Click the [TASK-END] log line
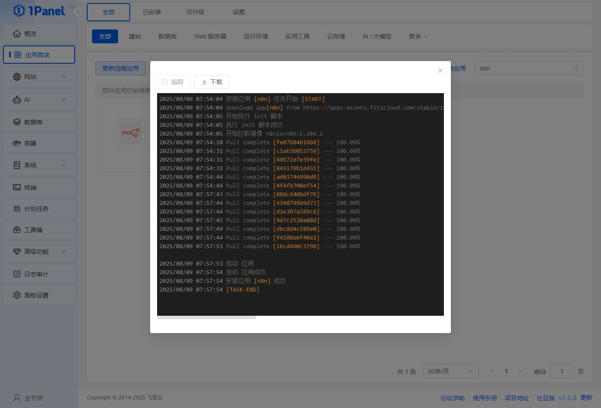 210,289
